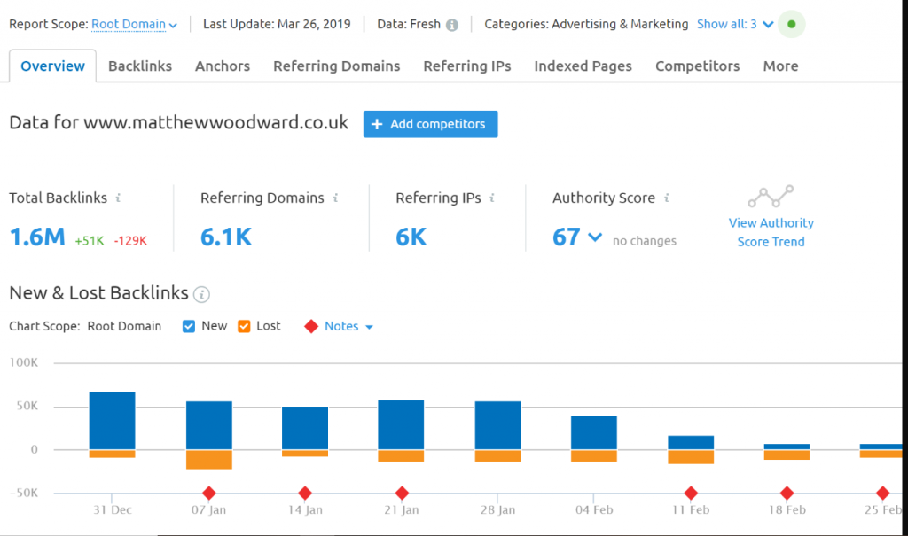The width and height of the screenshot is (908, 536).
Task: Click the Add competitors button
Action: pos(430,124)
